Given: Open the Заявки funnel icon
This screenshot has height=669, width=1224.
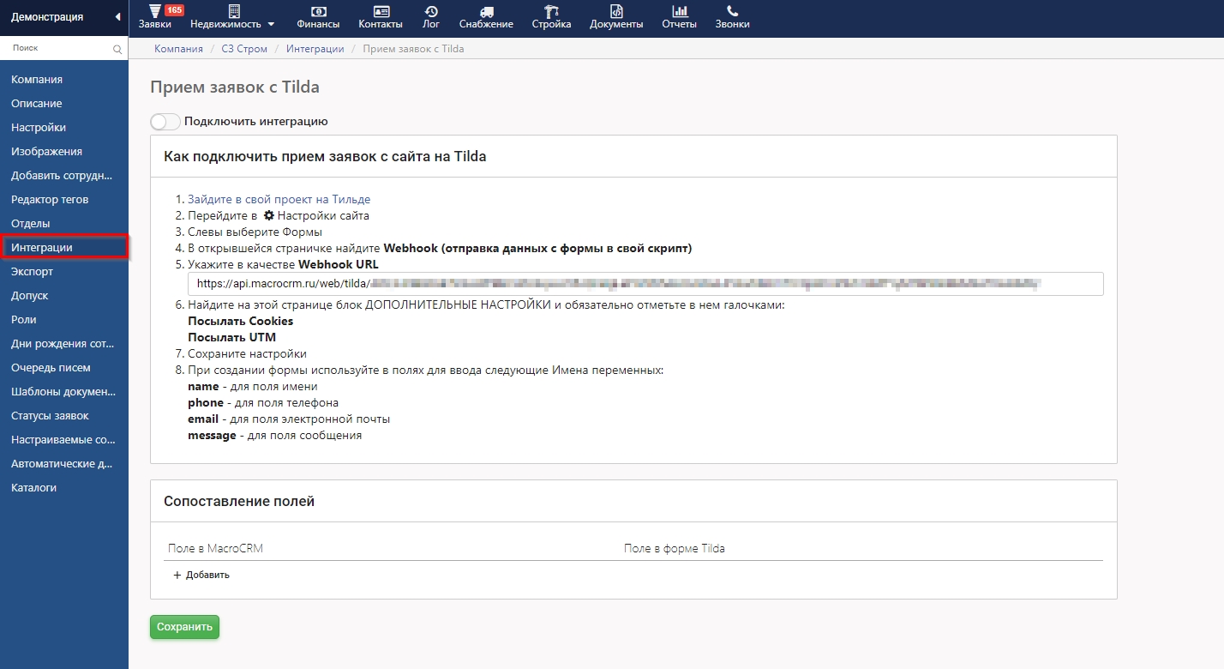Looking at the screenshot, I should click(154, 11).
